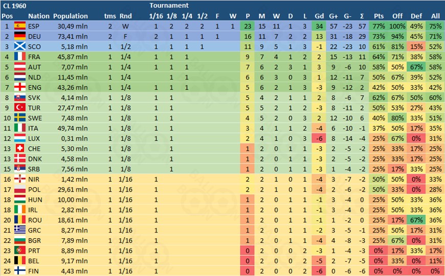Click ESP 100% Off rating cell

point(397,26)
